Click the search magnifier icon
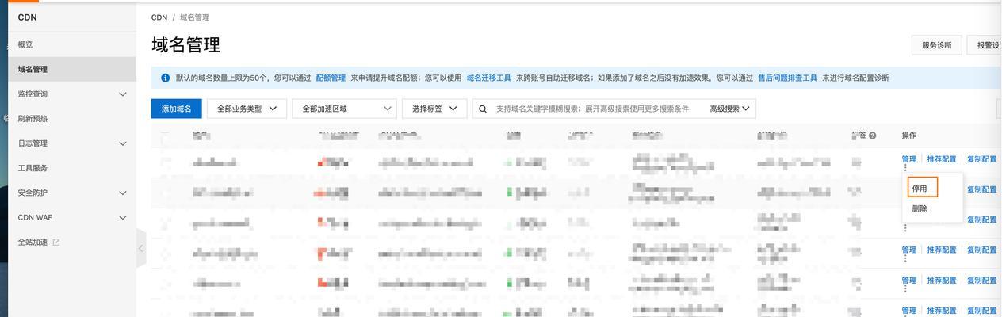 [483, 109]
